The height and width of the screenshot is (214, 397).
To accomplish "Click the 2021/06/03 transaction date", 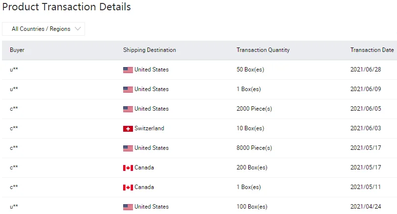I will click(366, 128).
